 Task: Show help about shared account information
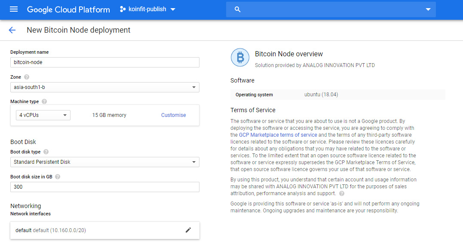click(342, 193)
